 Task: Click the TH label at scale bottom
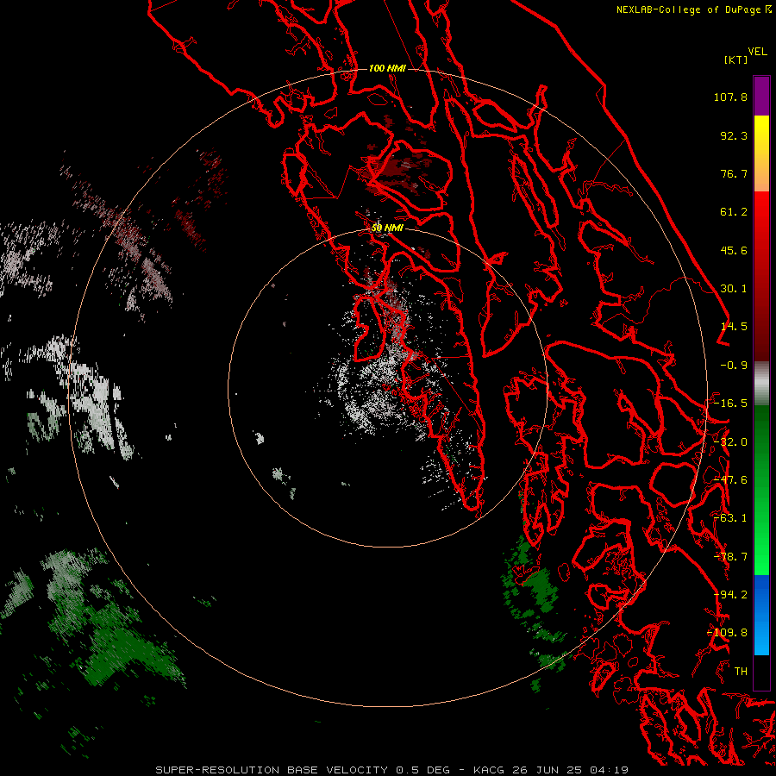[741, 672]
